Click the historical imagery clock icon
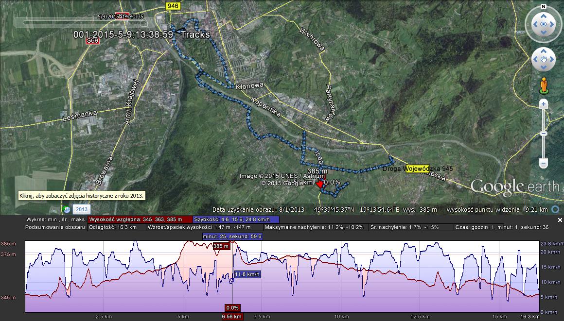564x321 pixels. point(67,209)
